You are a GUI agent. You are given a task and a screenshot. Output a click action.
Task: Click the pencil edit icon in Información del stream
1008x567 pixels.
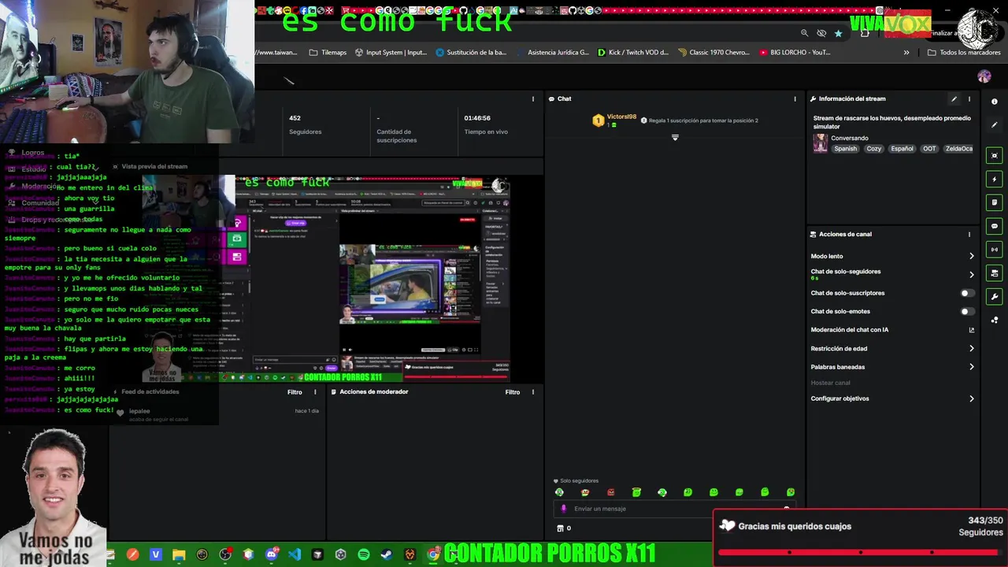click(x=954, y=99)
